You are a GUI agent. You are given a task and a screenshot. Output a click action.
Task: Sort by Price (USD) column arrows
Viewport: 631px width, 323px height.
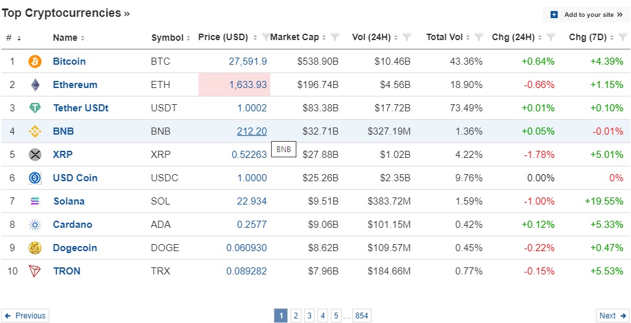click(255, 38)
